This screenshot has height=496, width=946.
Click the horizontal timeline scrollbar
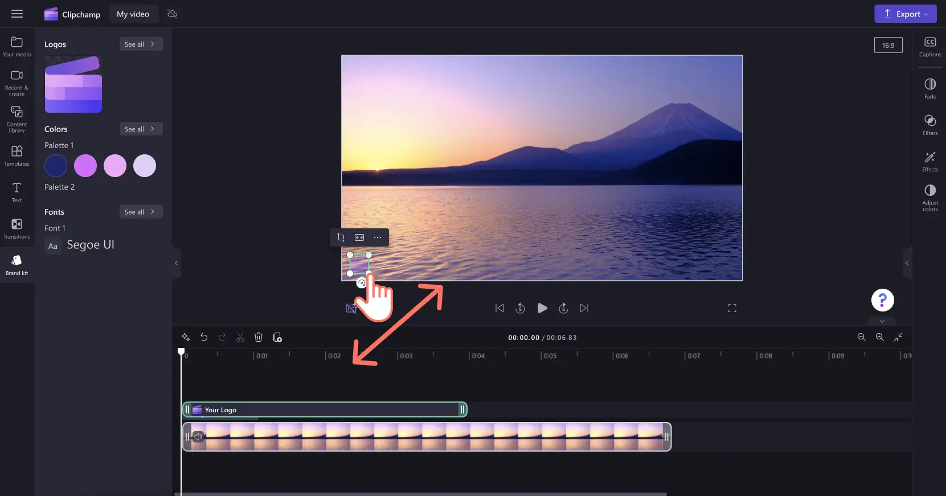pos(420,494)
